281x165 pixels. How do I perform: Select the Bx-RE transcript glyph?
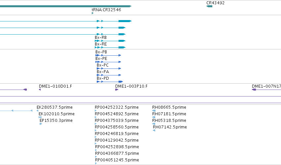point(110,47)
